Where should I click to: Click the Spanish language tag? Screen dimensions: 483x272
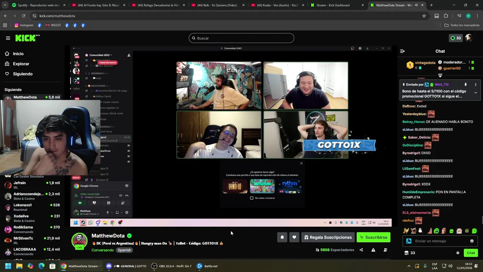[124, 250]
